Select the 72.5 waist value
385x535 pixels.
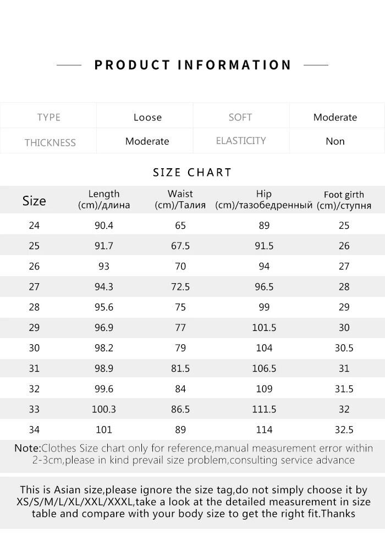[180, 286]
